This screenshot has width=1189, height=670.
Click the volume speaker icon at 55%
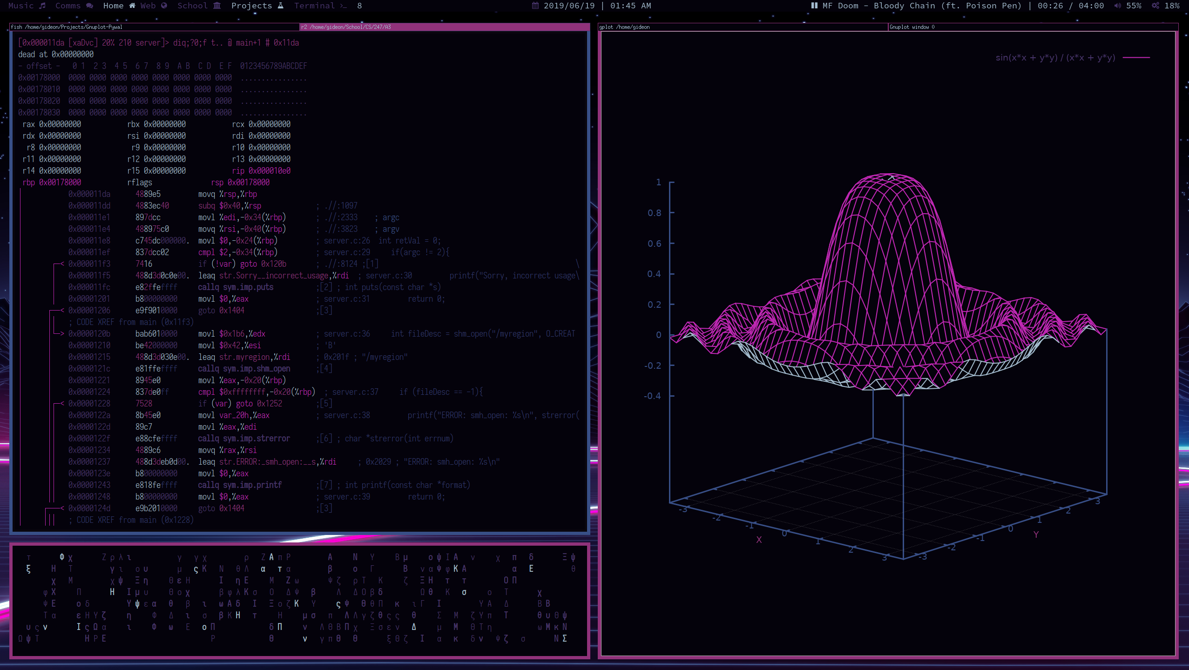tap(1117, 6)
